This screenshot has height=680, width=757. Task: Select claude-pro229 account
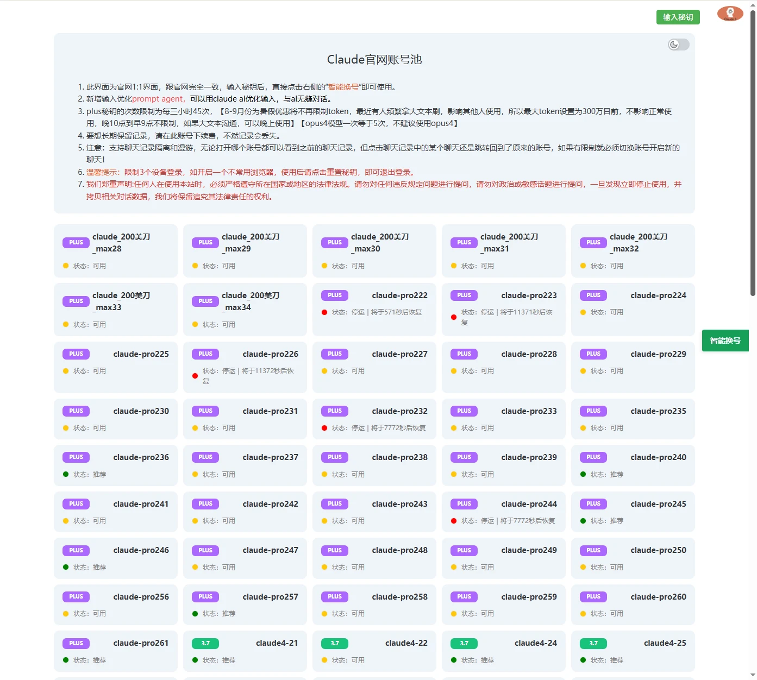[633, 367]
